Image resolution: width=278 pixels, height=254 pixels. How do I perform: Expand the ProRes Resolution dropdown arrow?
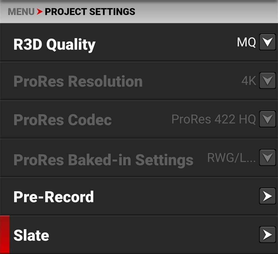(x=267, y=81)
